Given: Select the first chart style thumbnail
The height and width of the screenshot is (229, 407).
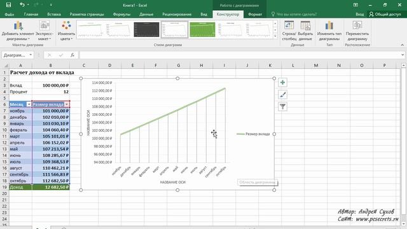Looking at the screenshot, I should pos(90,30).
